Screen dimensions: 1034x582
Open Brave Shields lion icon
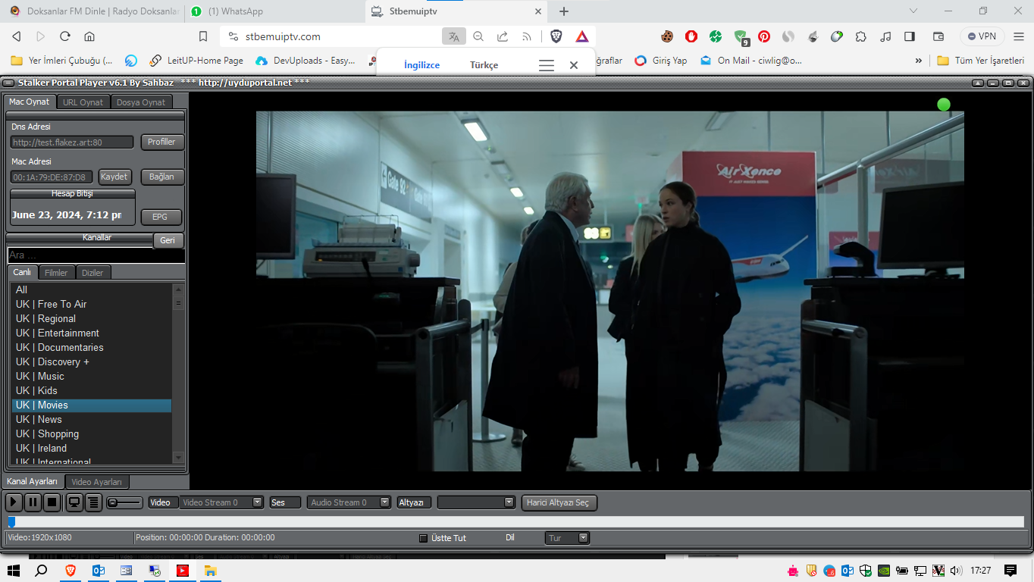(x=556, y=36)
